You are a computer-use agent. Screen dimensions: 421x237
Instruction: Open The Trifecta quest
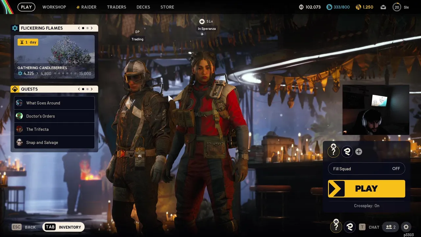(x=54, y=129)
